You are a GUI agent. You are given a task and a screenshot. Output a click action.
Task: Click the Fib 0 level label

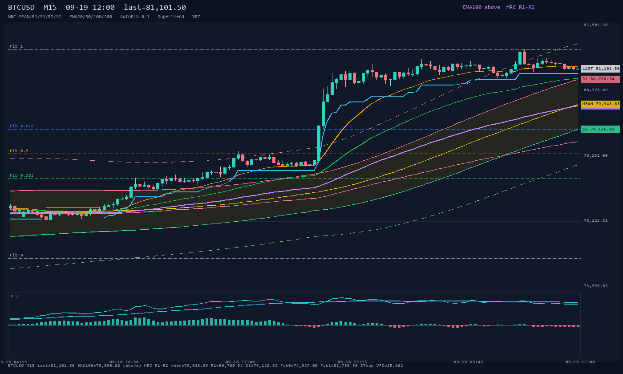16,255
